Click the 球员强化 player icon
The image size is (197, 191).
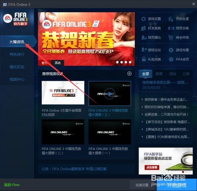pyautogui.click(x=144, y=37)
